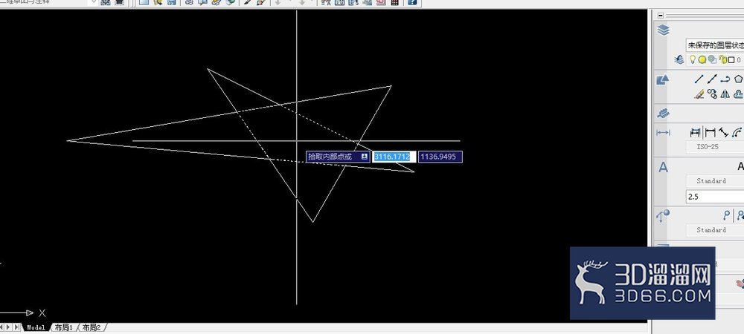
Task: Open the Text control panel icon
Action: (664, 166)
